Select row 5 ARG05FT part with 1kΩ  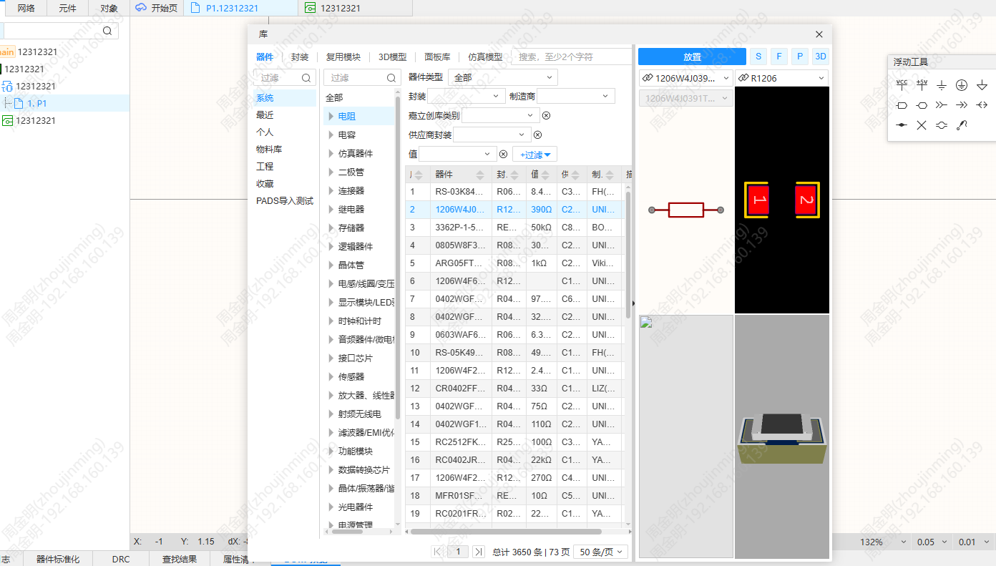coord(514,263)
